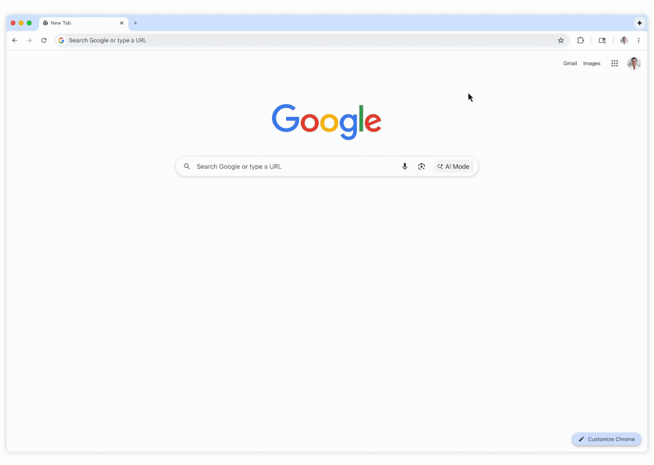Open the Google apps grid
This screenshot has height=465, width=654.
click(x=614, y=63)
